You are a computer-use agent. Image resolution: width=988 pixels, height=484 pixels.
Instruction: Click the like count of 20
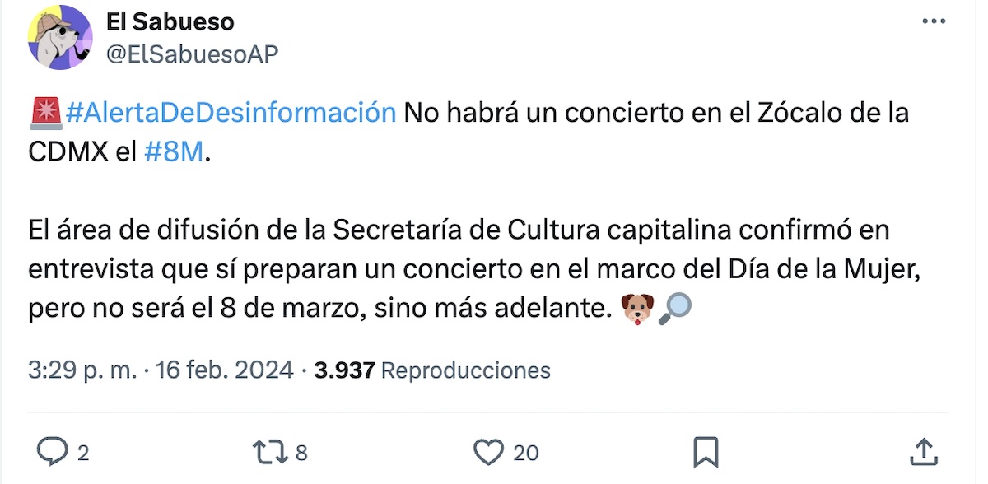tap(525, 453)
